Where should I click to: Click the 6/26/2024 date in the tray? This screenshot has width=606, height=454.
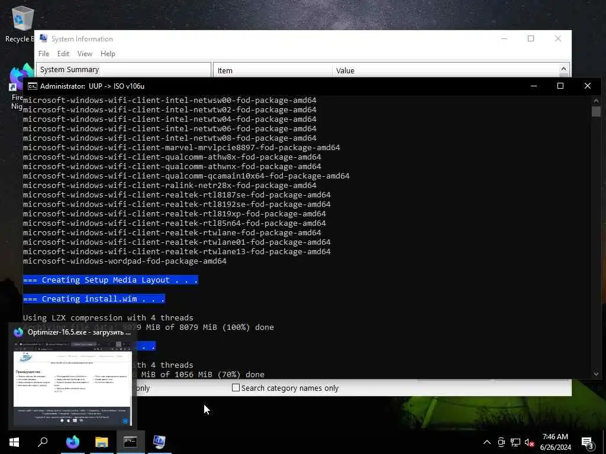[x=555, y=447]
